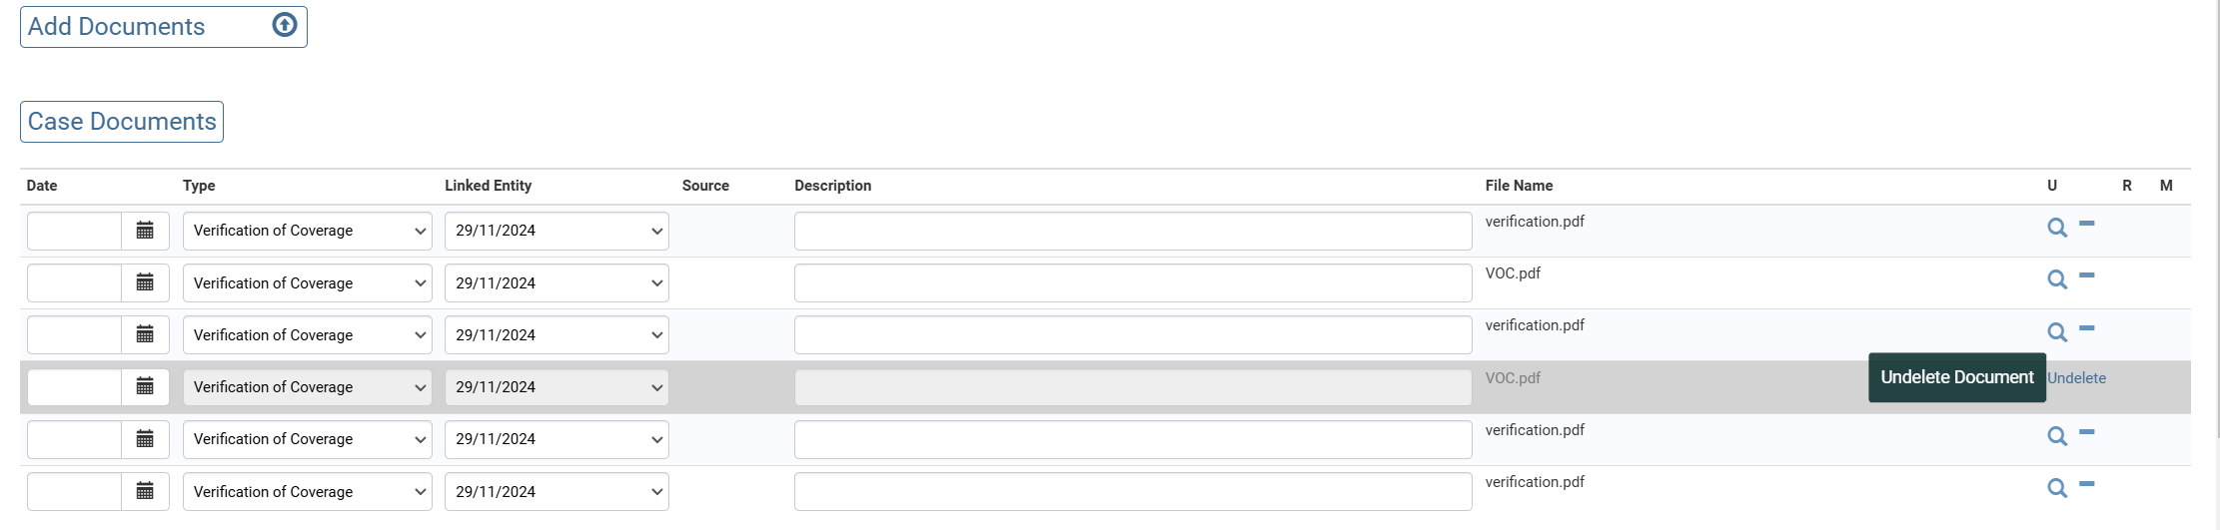
Task: Open the calendar picker in the first document row
Action: pos(145,231)
